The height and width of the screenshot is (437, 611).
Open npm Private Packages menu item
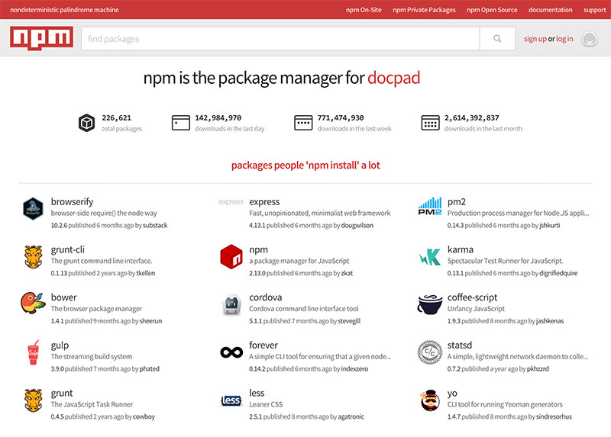click(x=424, y=10)
